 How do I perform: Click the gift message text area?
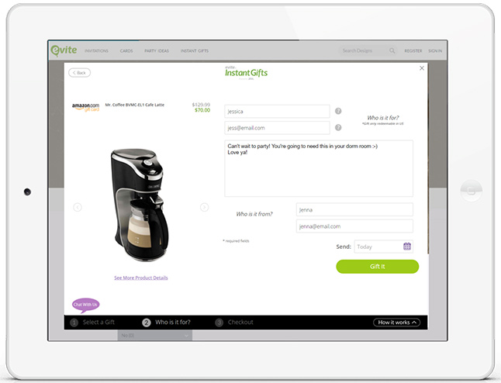[x=319, y=168]
